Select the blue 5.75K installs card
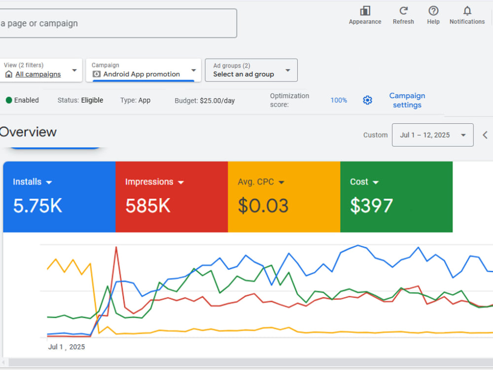The image size is (493, 370). tap(60, 197)
